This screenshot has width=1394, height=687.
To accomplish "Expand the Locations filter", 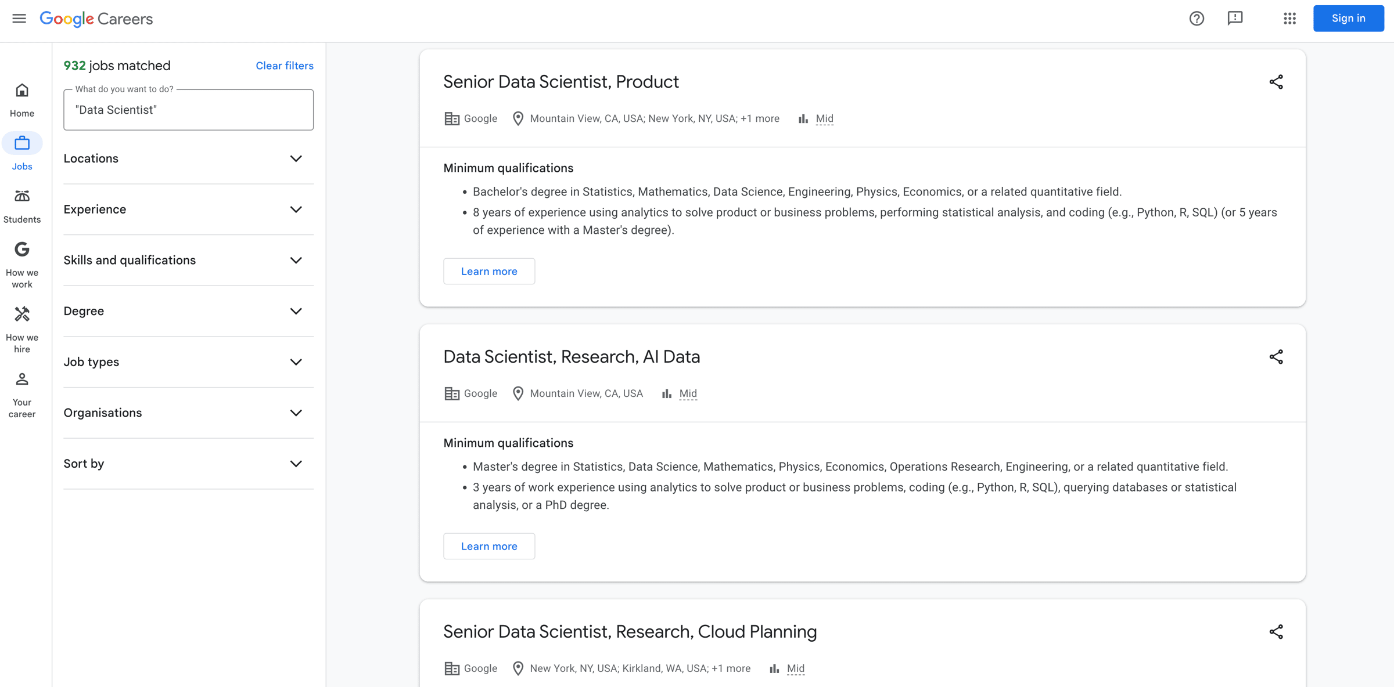I will click(x=188, y=159).
